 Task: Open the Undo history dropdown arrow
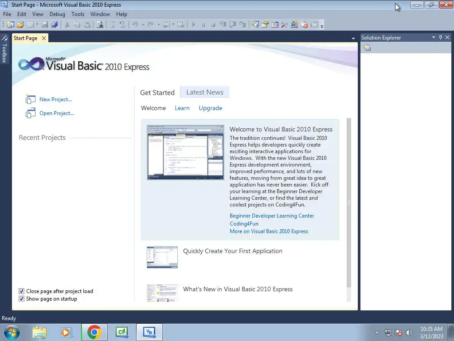point(143,25)
